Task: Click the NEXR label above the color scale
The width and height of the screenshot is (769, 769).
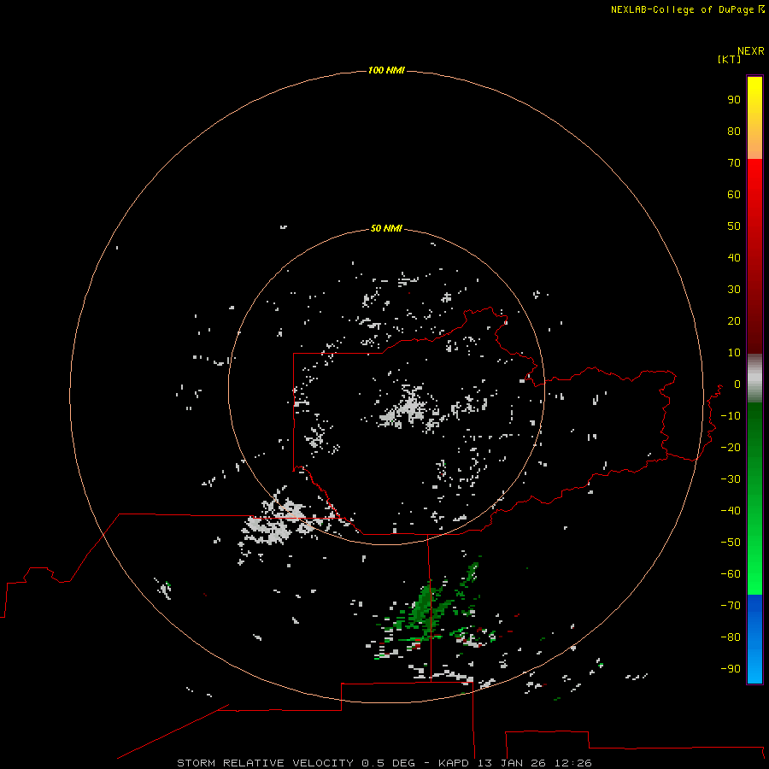Action: pos(750,51)
